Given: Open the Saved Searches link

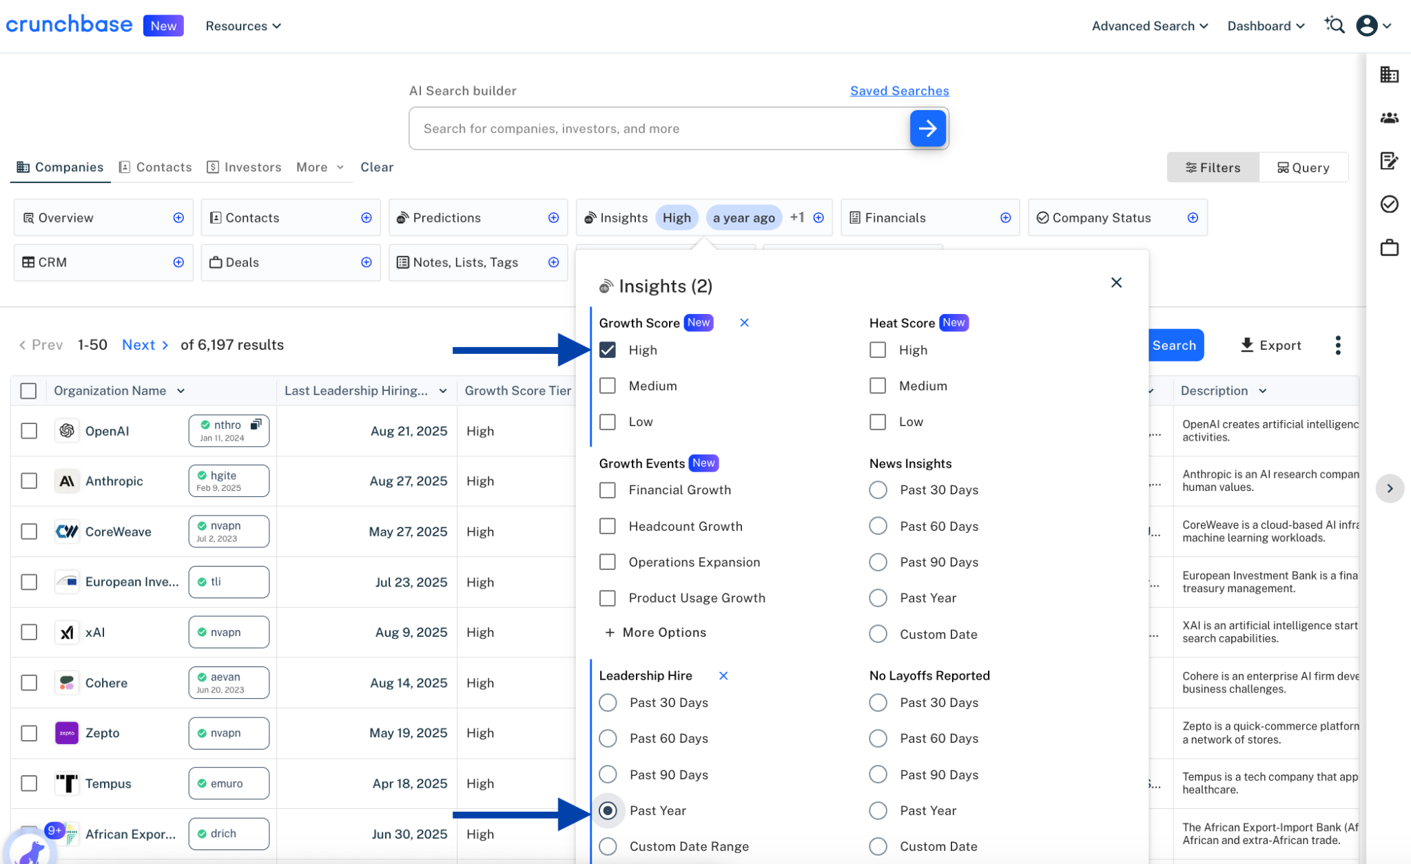Looking at the screenshot, I should pos(899,90).
